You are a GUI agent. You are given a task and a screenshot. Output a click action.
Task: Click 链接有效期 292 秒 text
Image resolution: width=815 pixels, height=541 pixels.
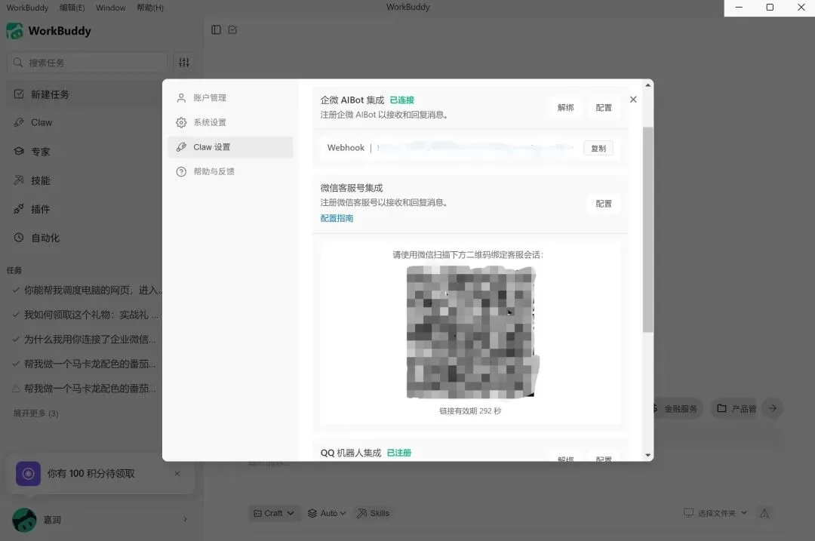470,411
